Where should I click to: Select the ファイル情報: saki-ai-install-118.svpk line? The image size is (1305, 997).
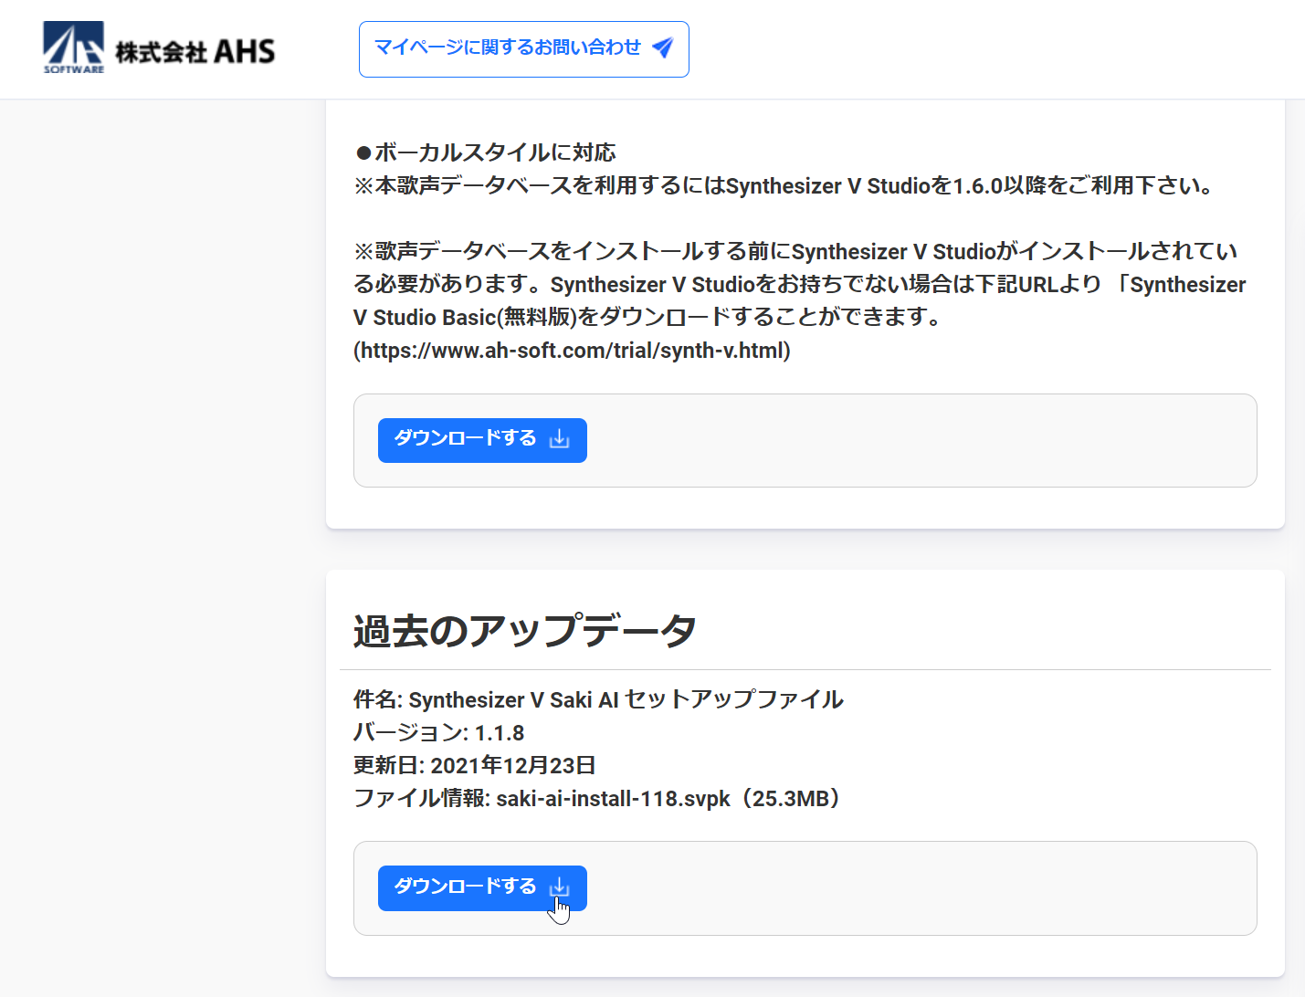click(x=601, y=799)
